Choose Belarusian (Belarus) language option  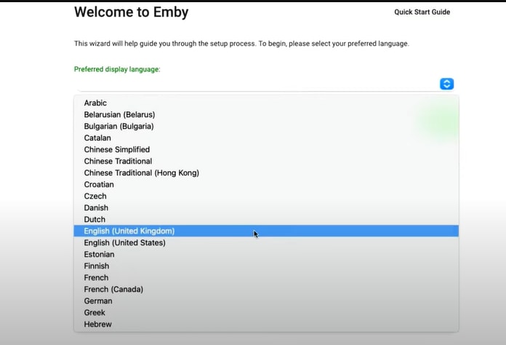(266, 114)
